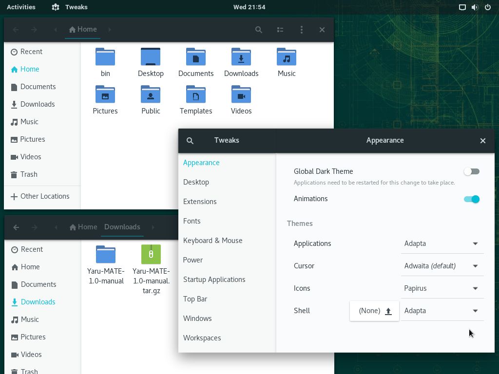Screen dimensions: 499x374
Task: Click the search icon in the Tweaks header
Action: click(190, 140)
